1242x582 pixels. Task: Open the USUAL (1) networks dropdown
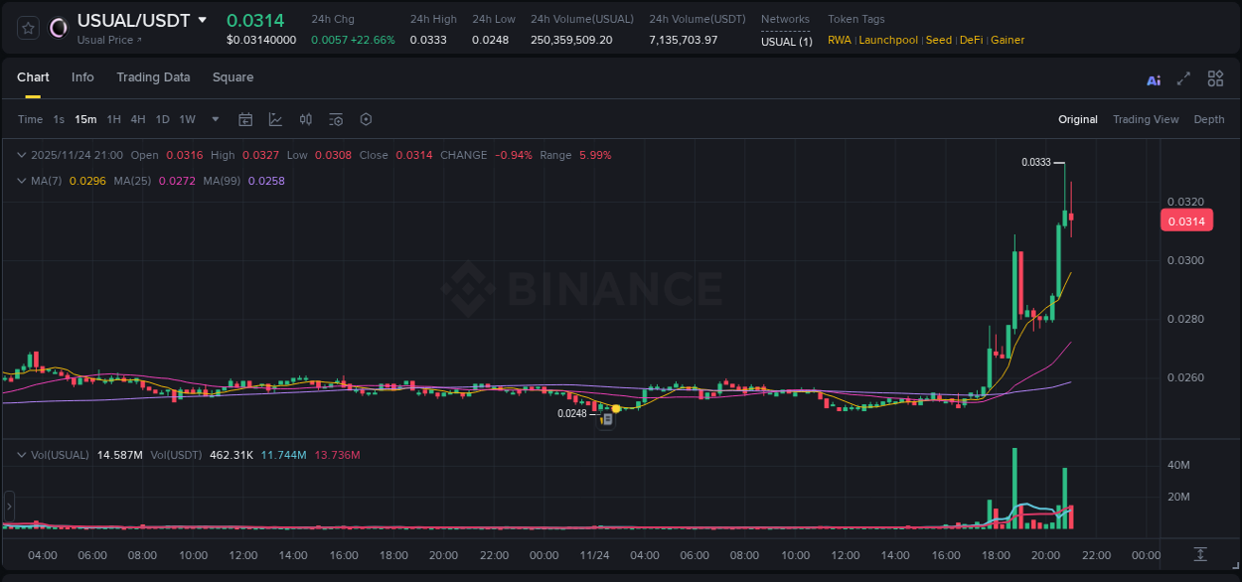[x=786, y=42]
